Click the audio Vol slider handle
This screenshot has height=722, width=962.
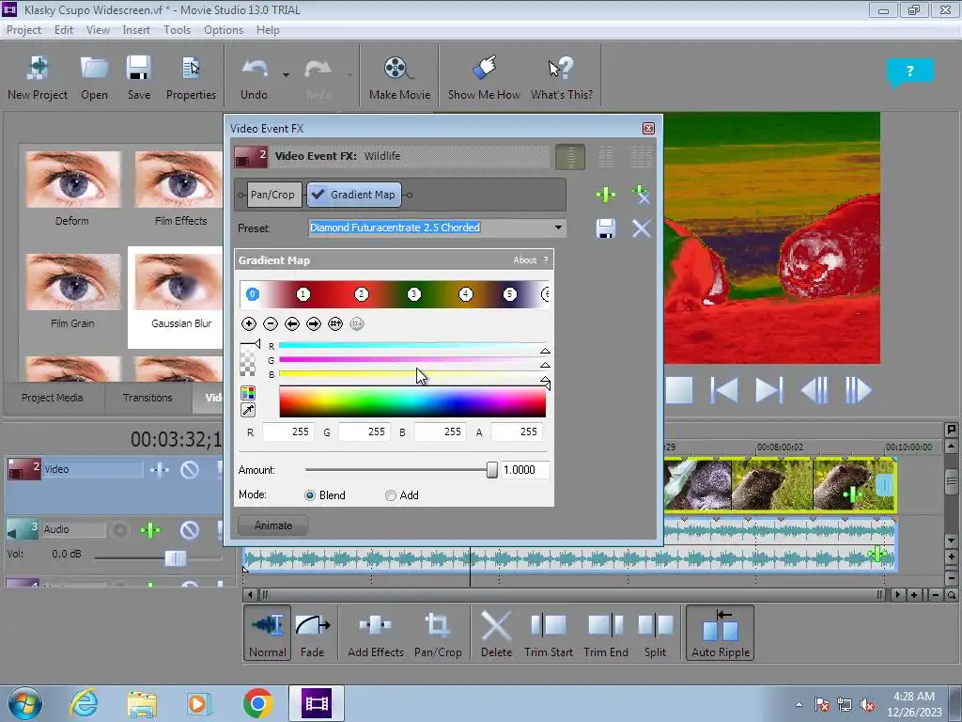(176, 558)
